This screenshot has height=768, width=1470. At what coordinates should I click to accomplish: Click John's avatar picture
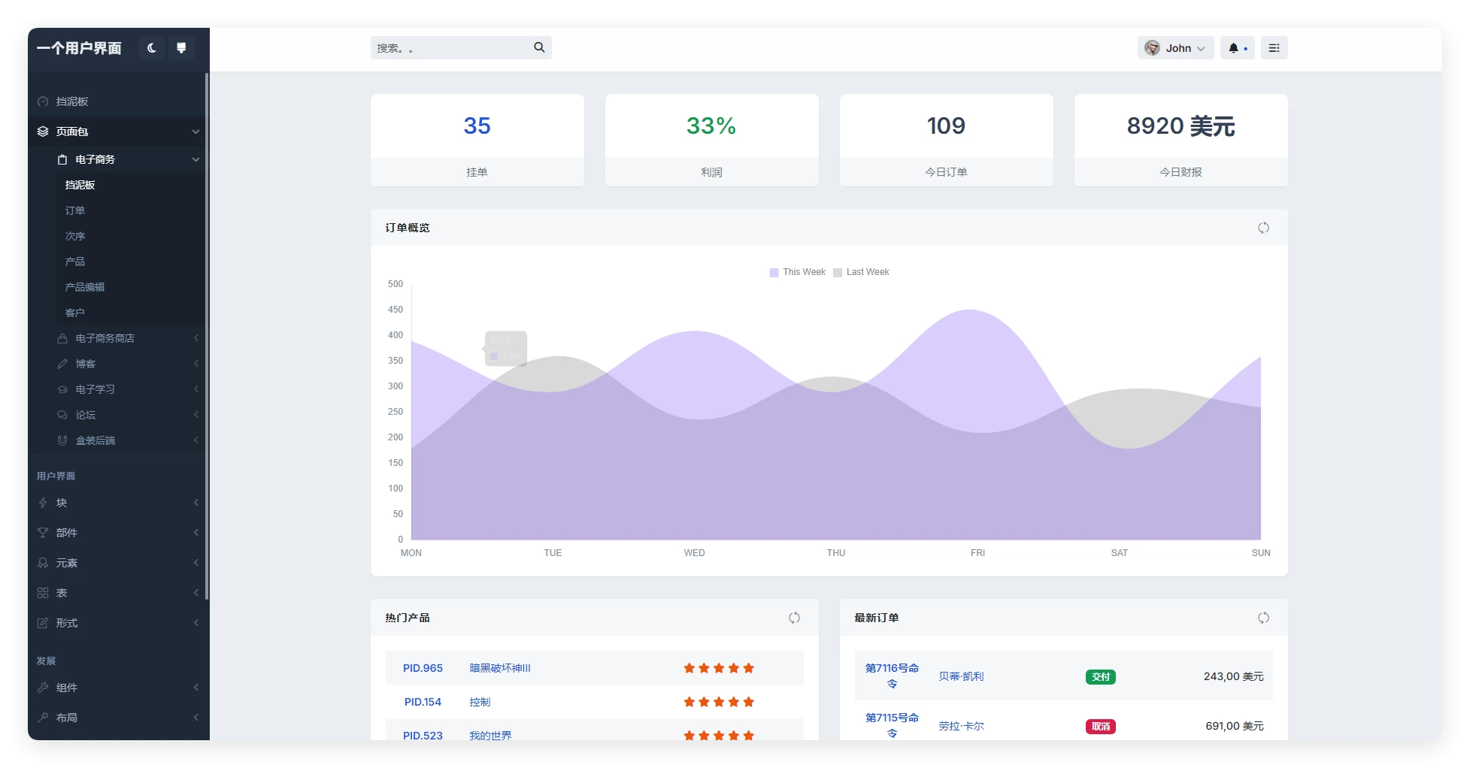(x=1152, y=48)
